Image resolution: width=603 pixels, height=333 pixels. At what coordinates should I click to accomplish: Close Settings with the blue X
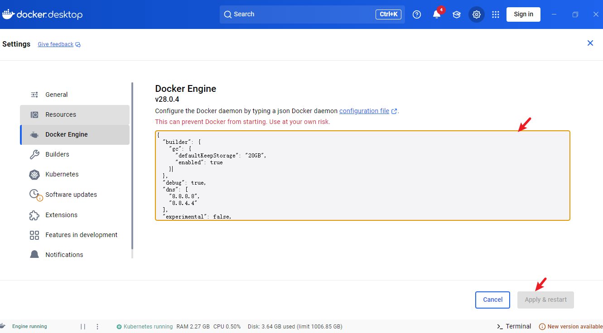[x=590, y=43]
